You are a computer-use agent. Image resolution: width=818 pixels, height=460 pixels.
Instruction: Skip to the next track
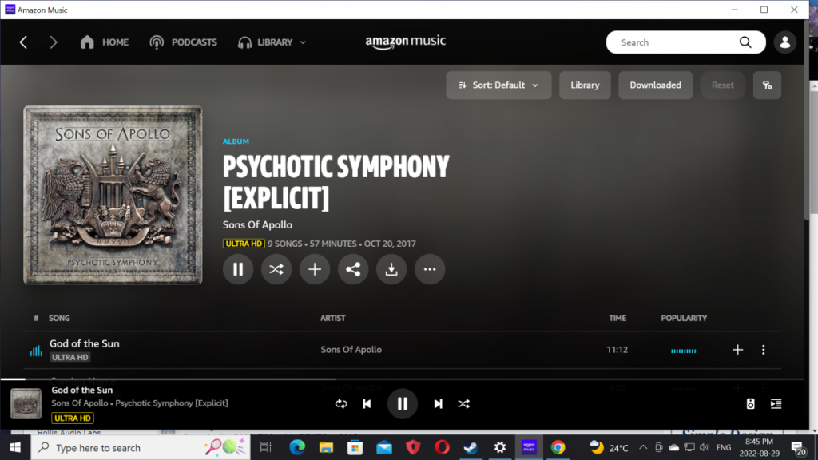(x=439, y=404)
